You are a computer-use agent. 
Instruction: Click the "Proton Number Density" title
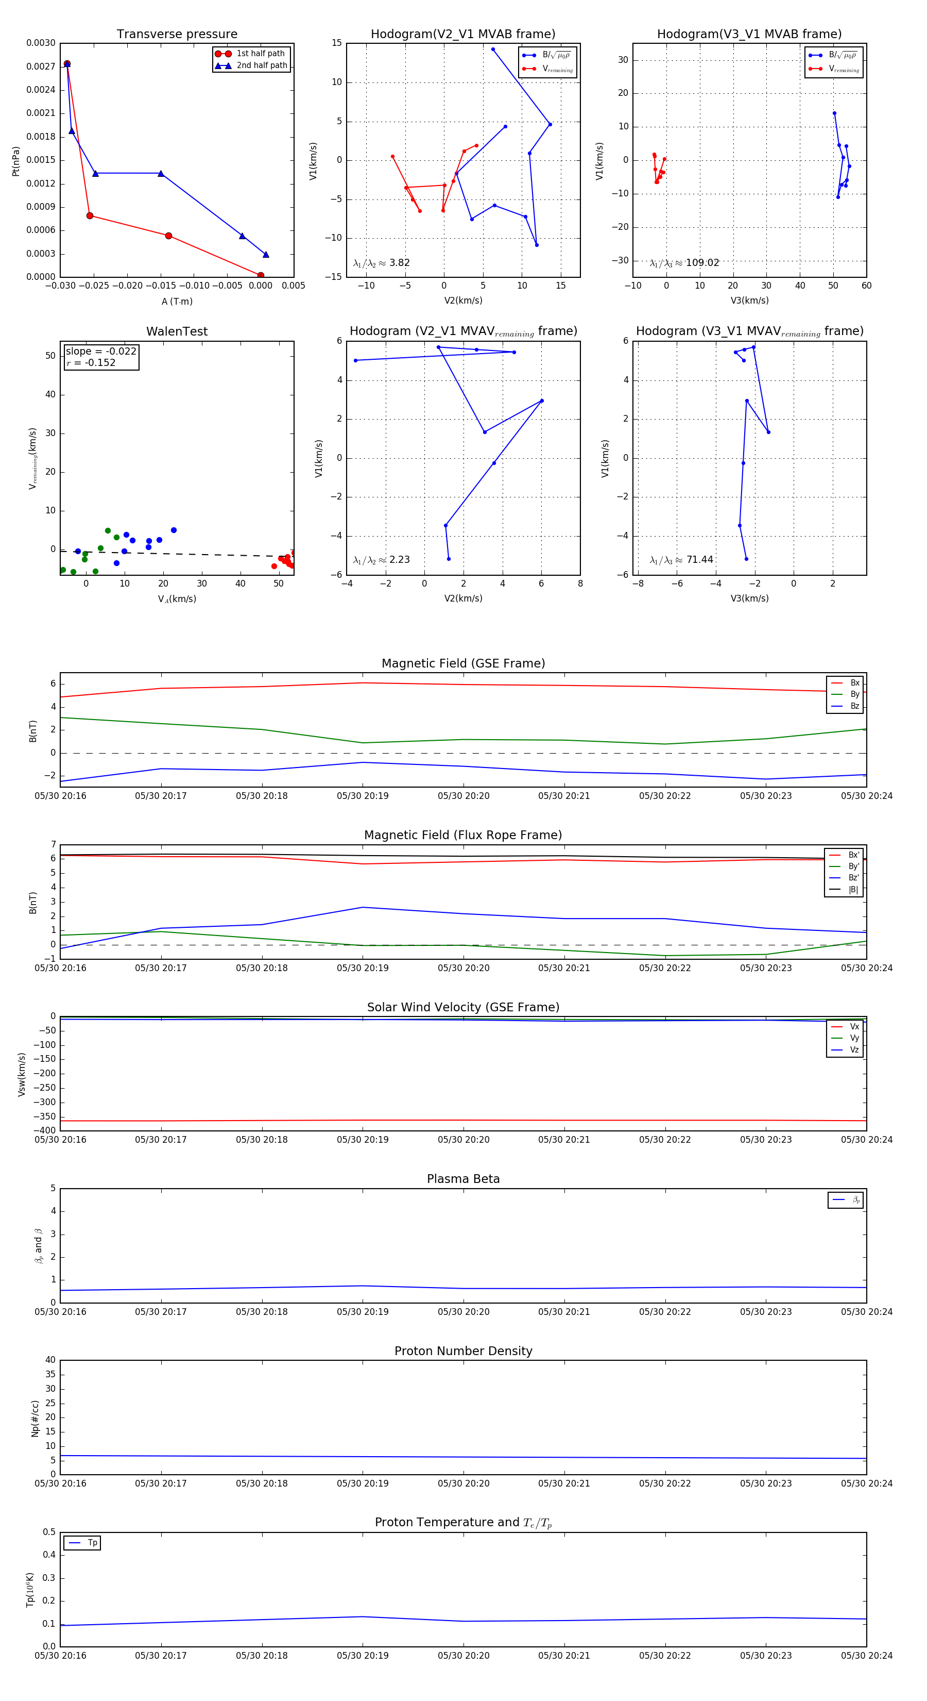(x=463, y=1351)
